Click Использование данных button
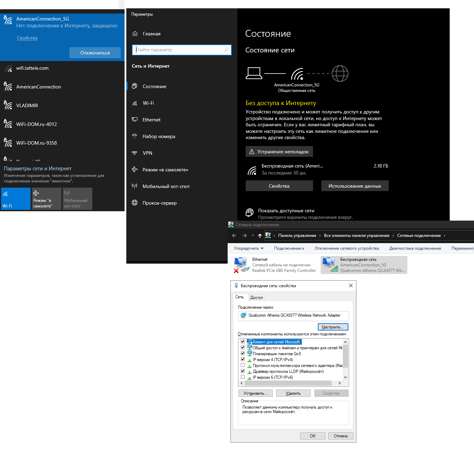 pos(355,186)
